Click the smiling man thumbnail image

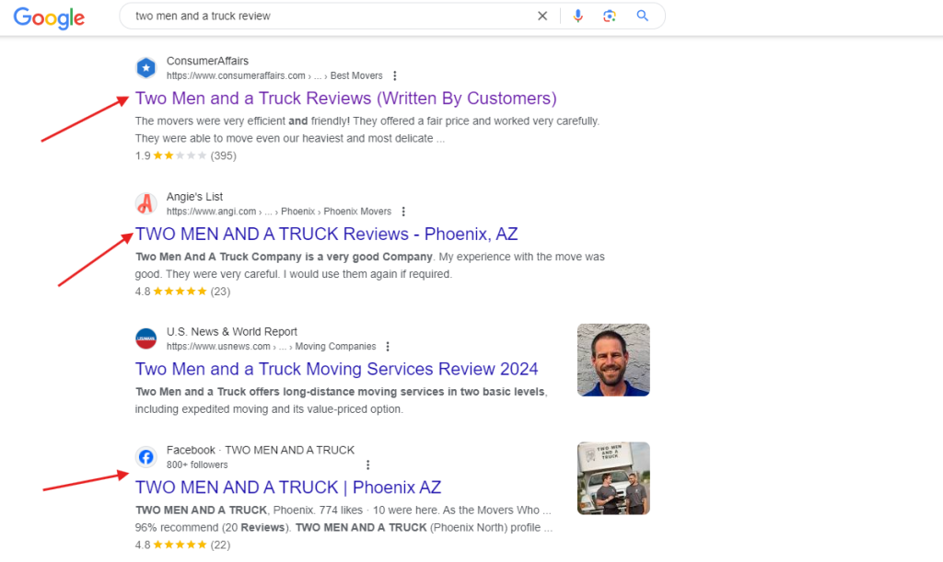pyautogui.click(x=613, y=360)
